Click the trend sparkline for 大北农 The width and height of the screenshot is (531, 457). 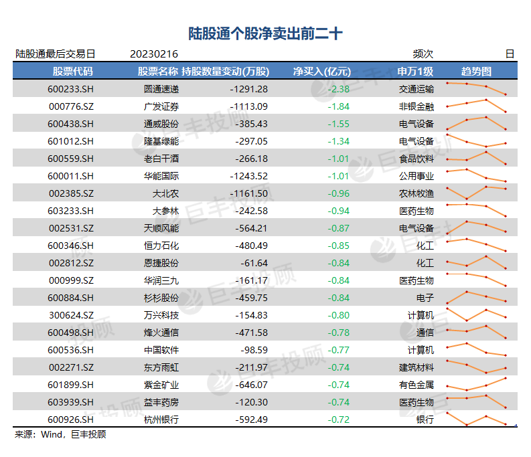click(x=476, y=193)
